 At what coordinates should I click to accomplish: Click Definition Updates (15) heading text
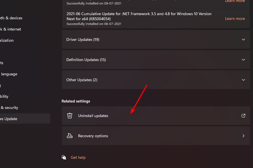(86, 60)
